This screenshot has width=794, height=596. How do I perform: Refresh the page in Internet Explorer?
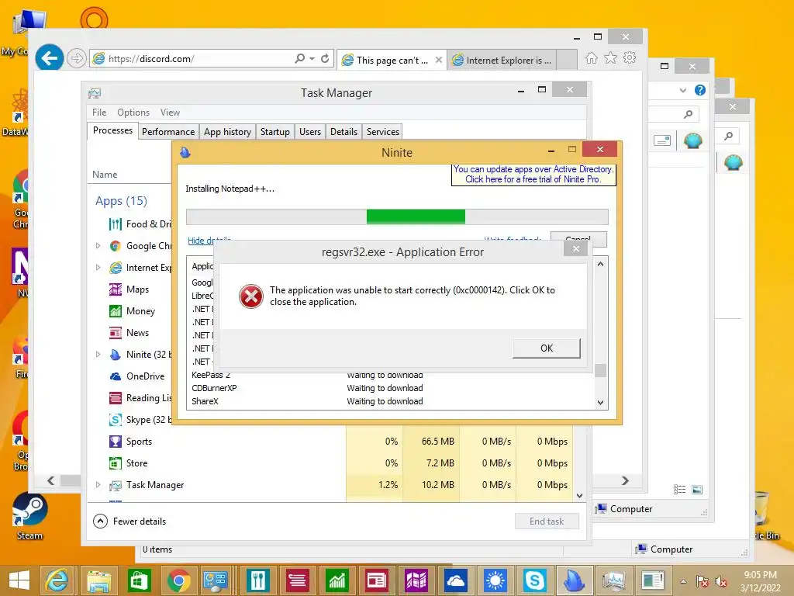click(325, 59)
